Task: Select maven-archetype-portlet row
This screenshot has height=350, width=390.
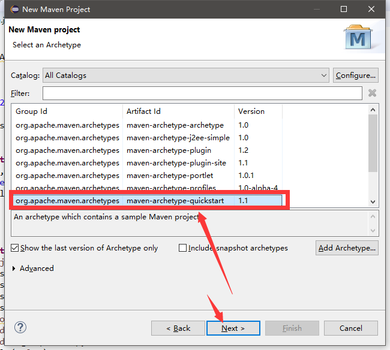Action: 147,176
